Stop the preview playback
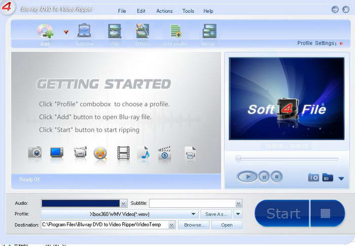The height and width of the screenshot is (246, 355). [277, 177]
